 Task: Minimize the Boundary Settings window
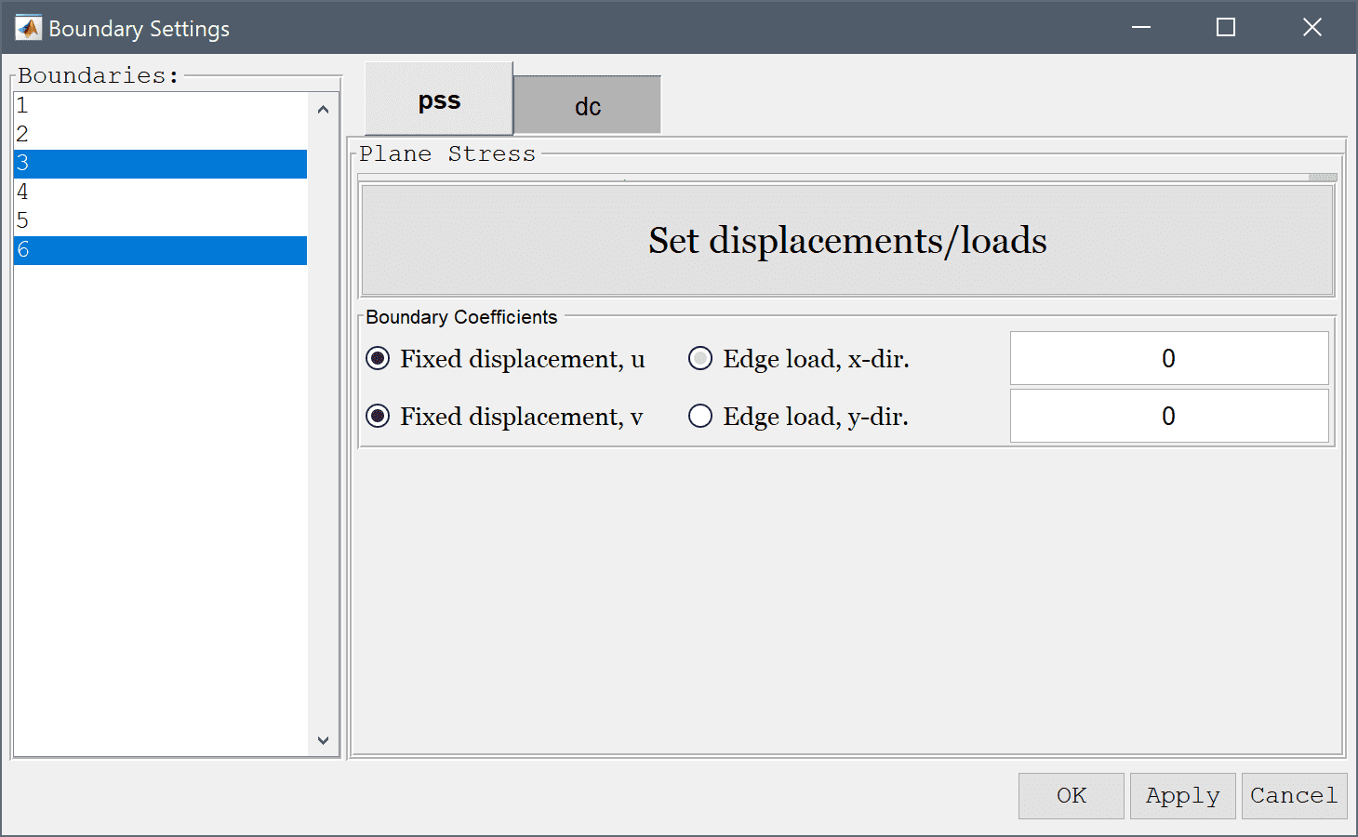coord(1141,28)
